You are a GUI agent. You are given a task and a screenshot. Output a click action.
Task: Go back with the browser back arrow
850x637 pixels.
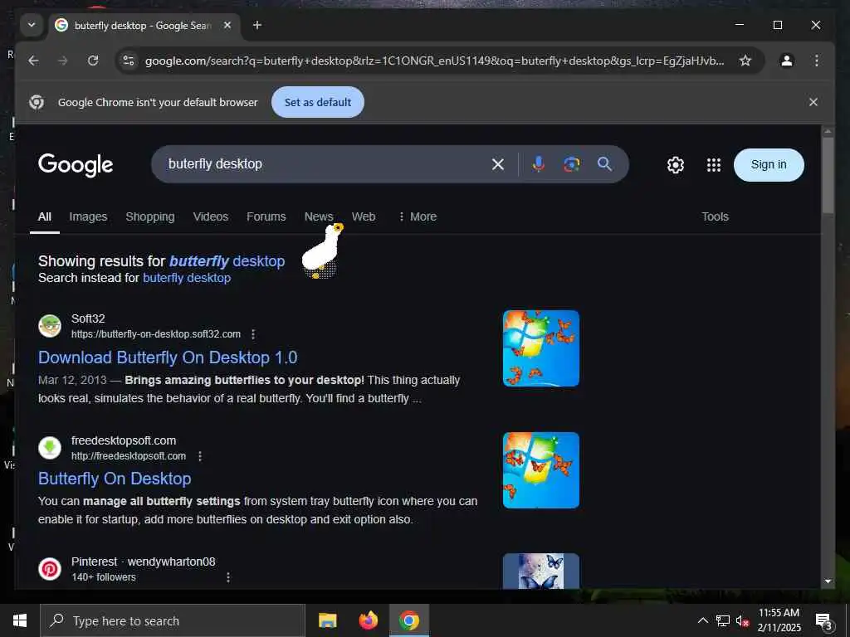[33, 61]
